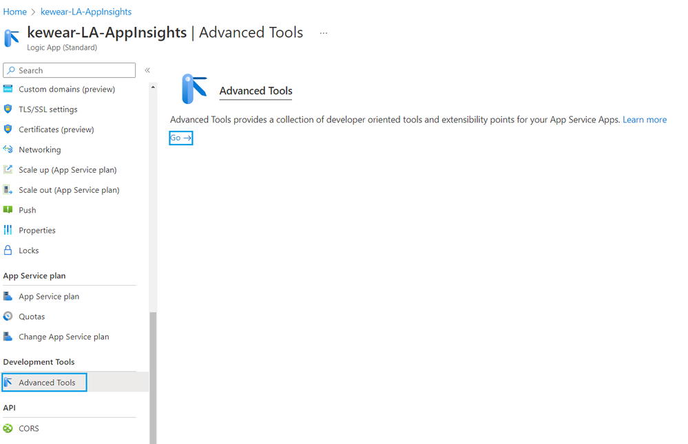Open the Locks menu item
This screenshot has height=444, width=688.
(x=28, y=251)
